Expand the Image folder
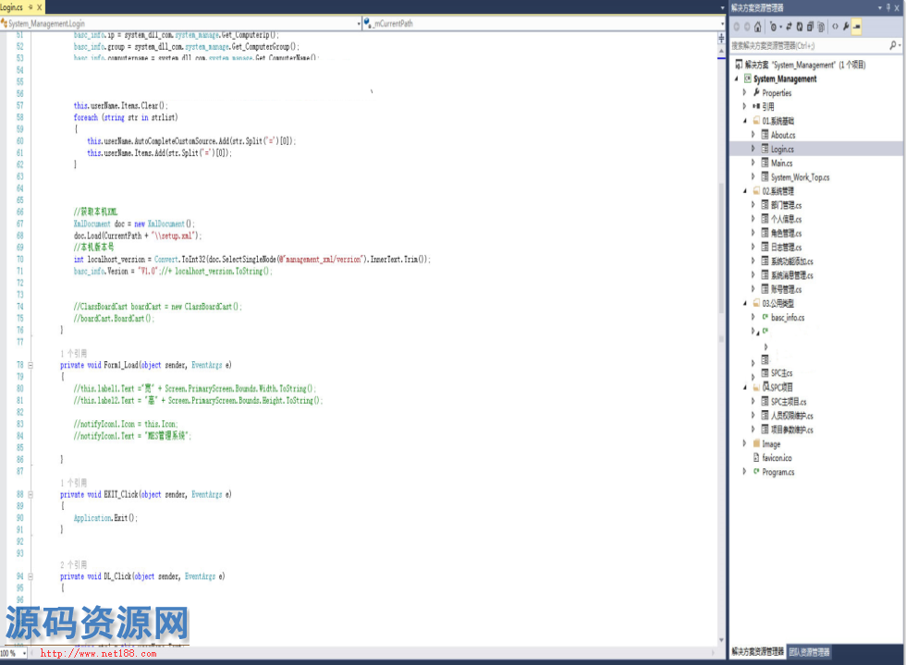906x665 pixels. (744, 443)
